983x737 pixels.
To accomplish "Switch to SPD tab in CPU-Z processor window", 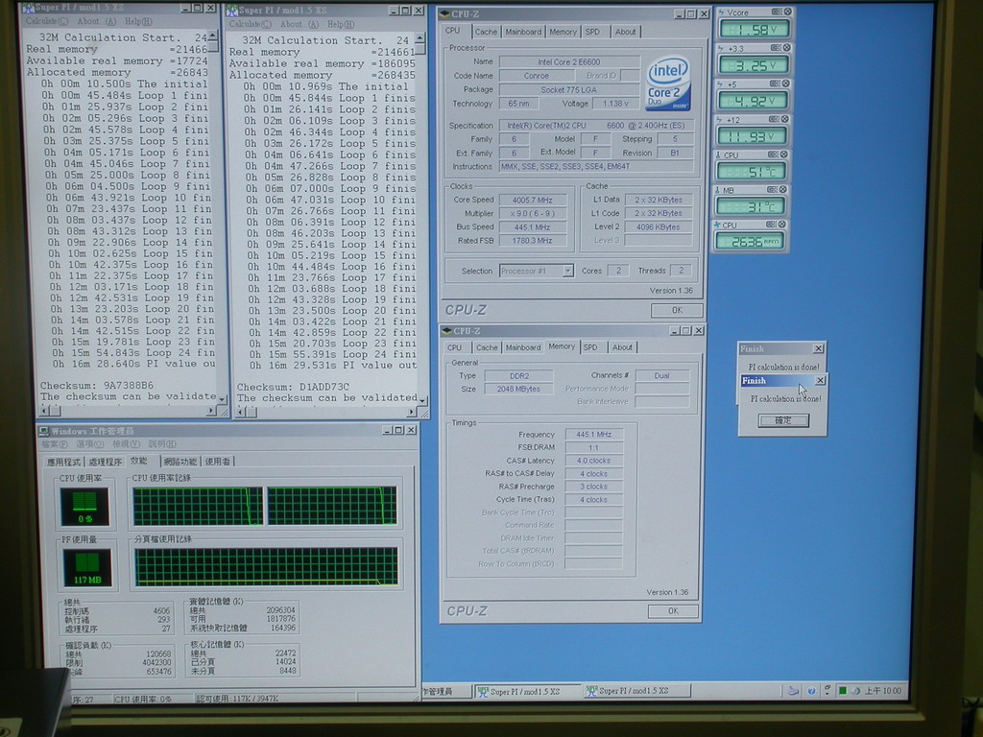I will coord(592,32).
